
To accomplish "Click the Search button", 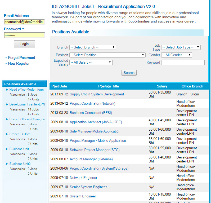I will (129, 73).
